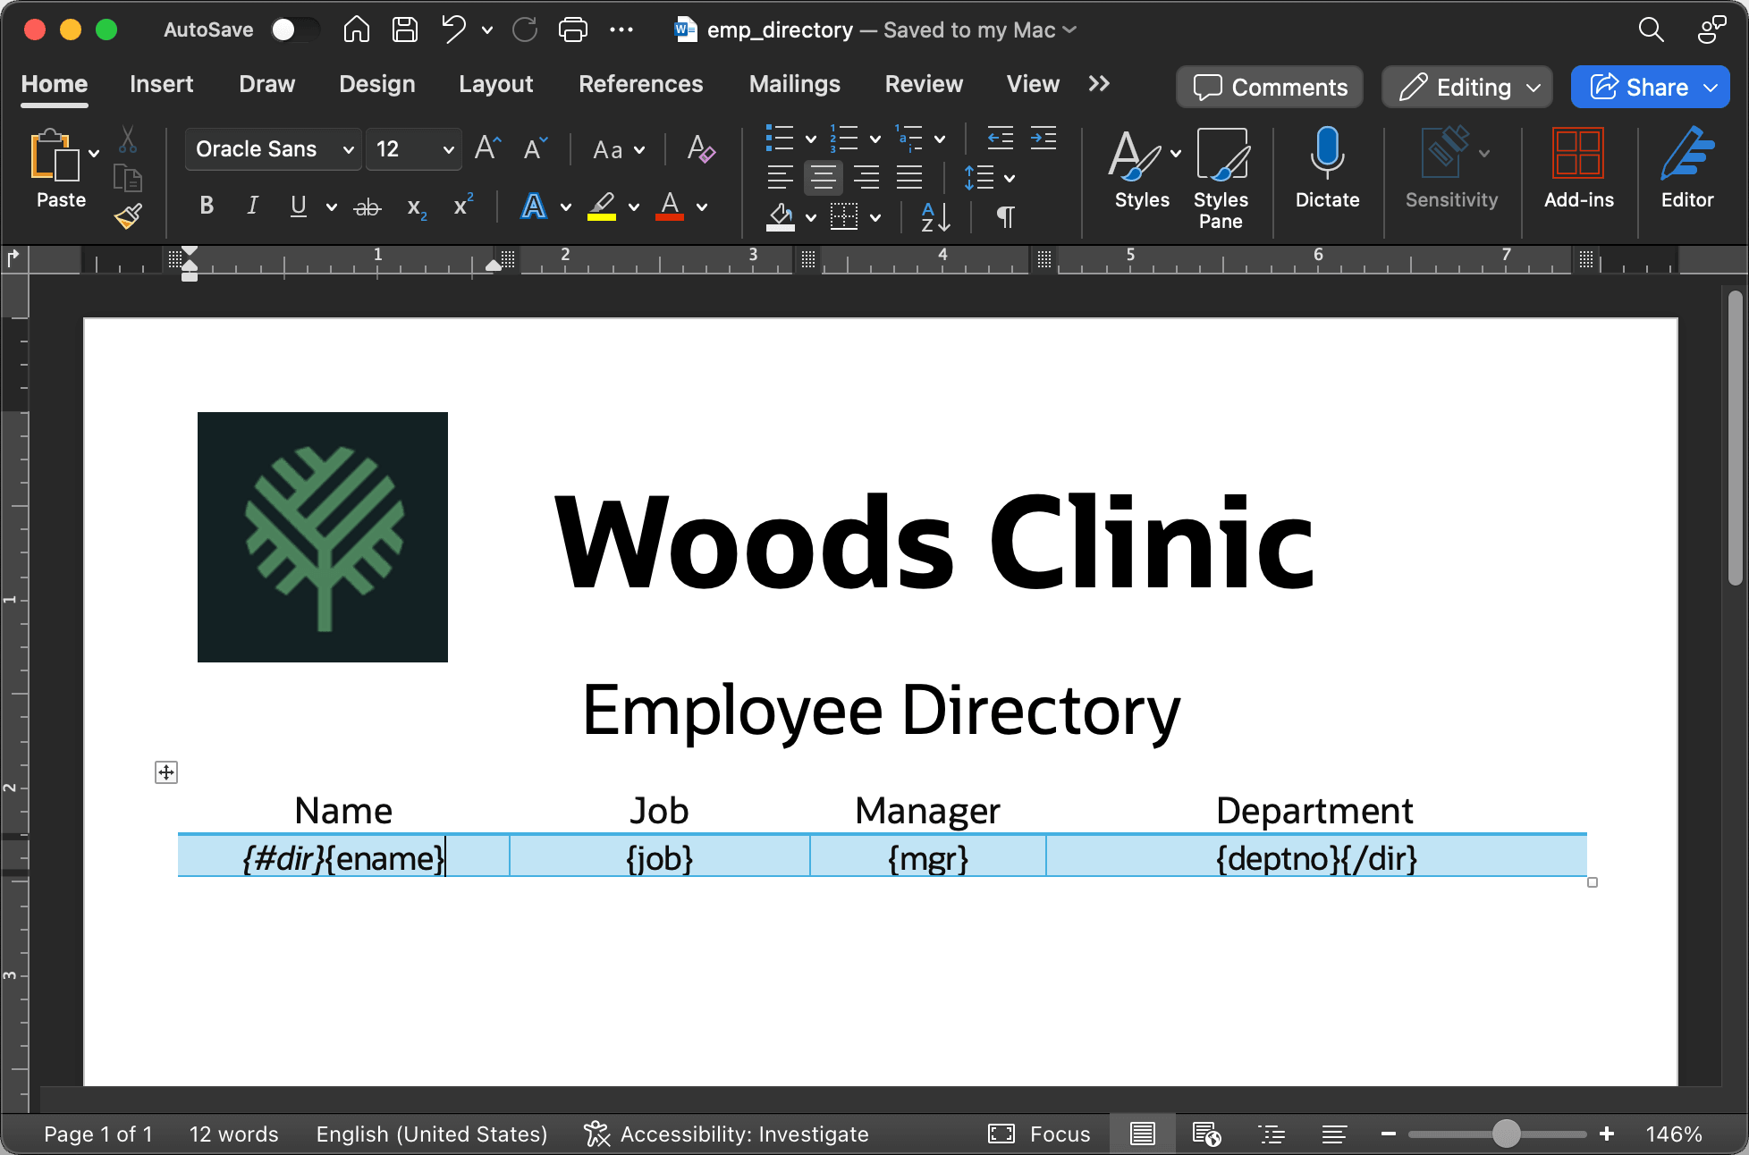Expand the underline style arrow

click(332, 207)
